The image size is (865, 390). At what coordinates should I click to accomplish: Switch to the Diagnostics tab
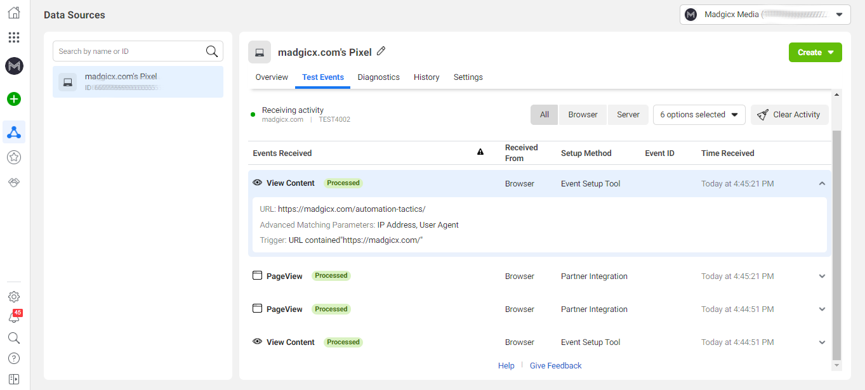click(379, 77)
